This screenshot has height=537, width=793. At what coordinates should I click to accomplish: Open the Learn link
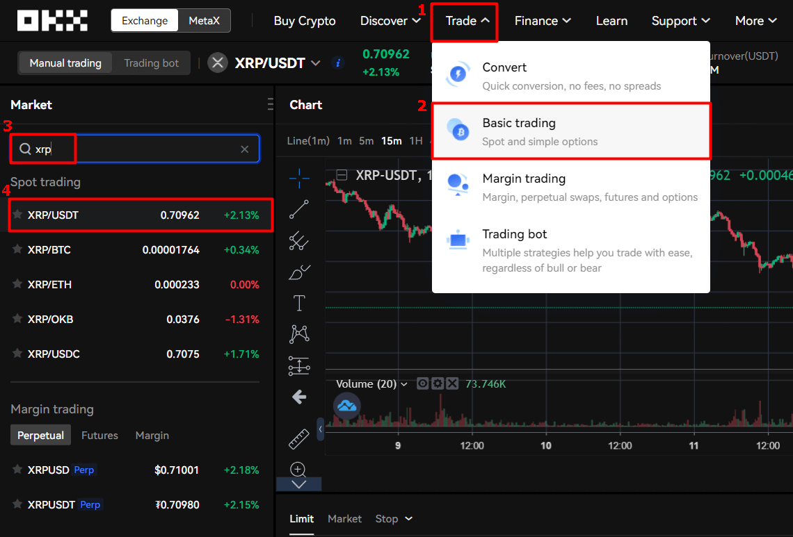(611, 21)
